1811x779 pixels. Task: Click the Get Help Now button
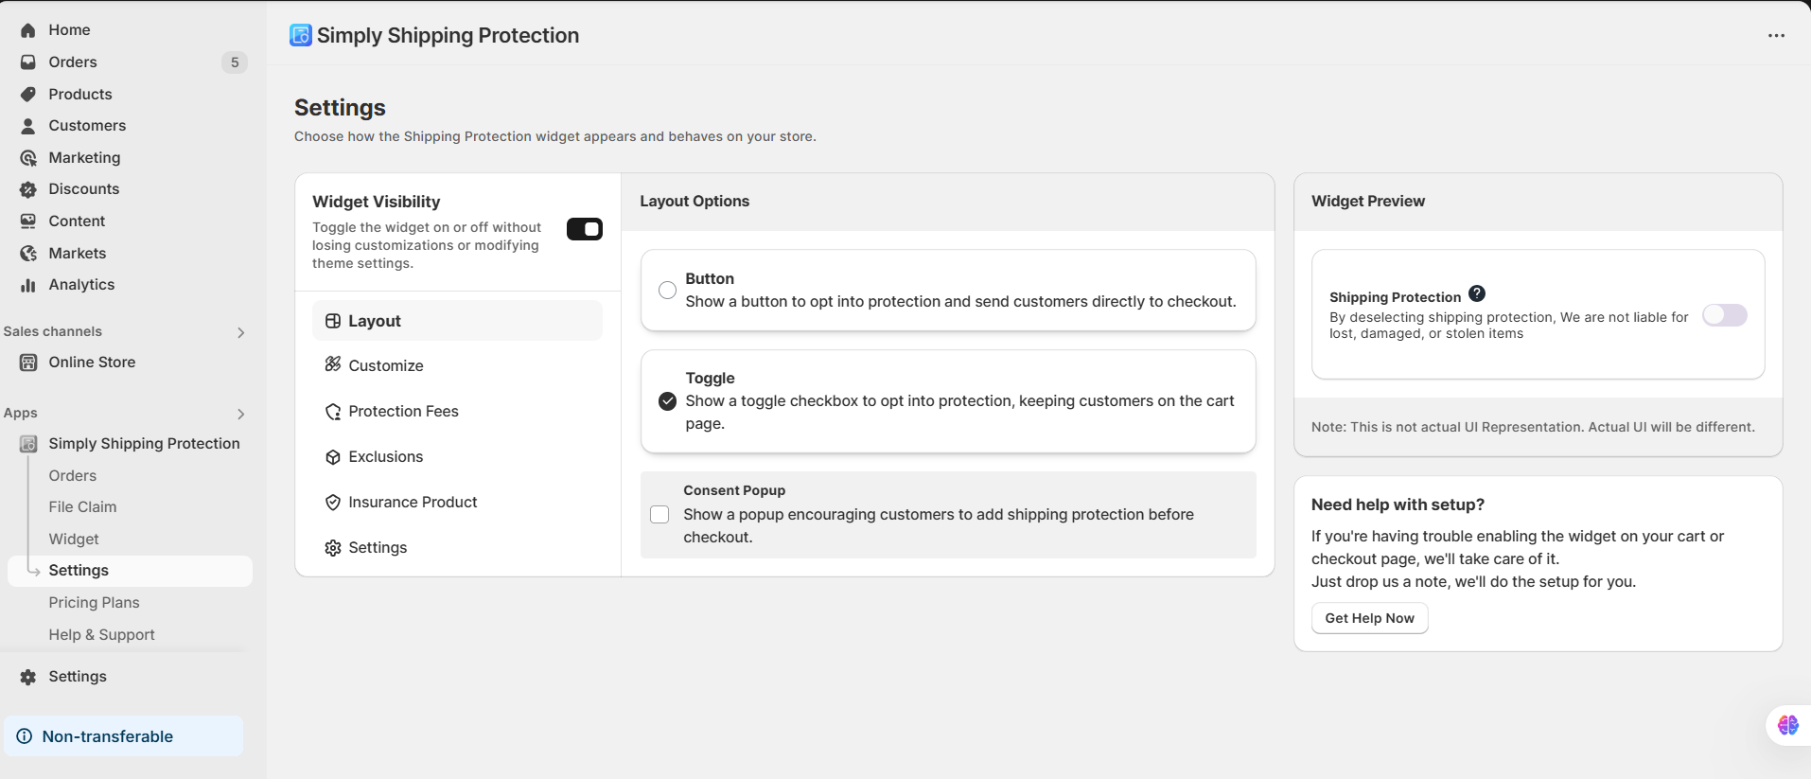pyautogui.click(x=1369, y=618)
